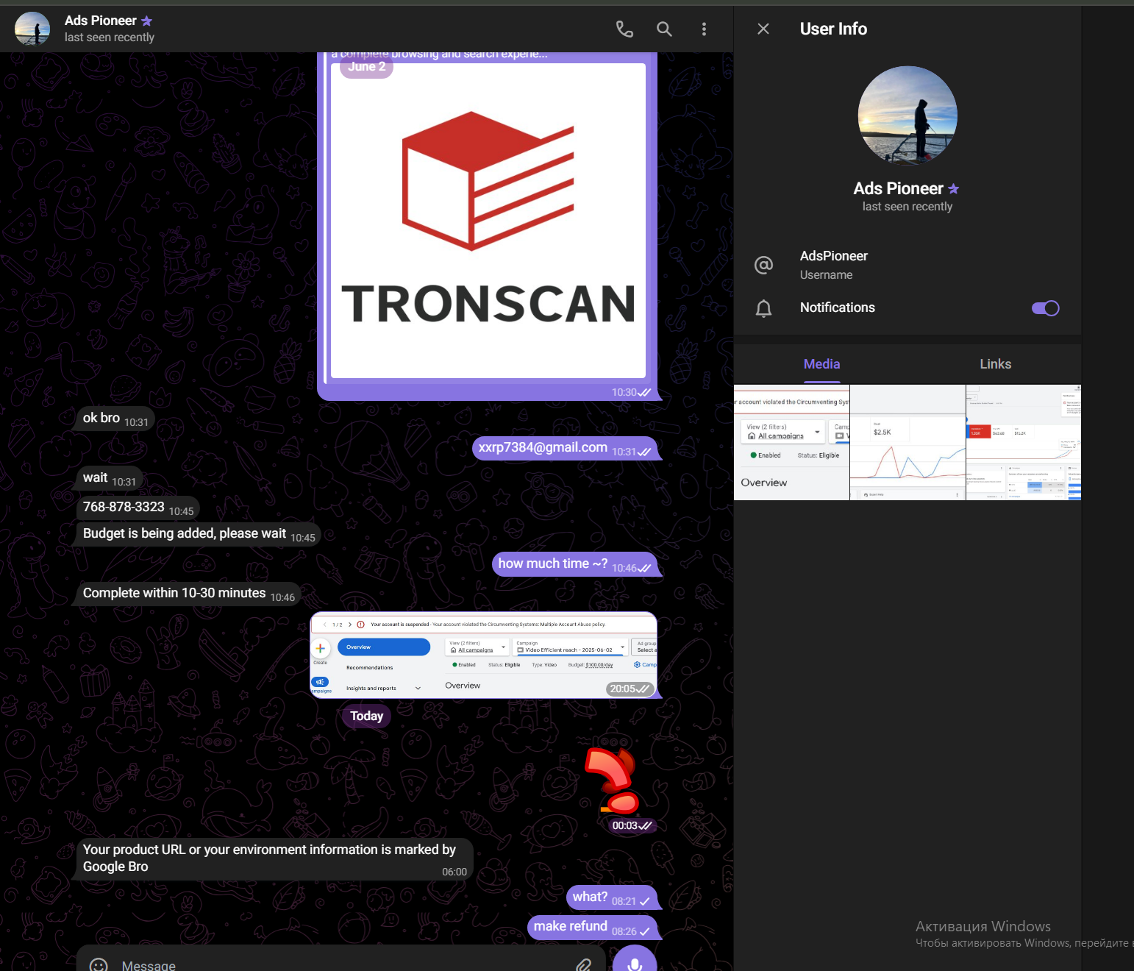Select the 'marked by Google Bro' message
Screen dimensions: 1134x971
(274, 859)
